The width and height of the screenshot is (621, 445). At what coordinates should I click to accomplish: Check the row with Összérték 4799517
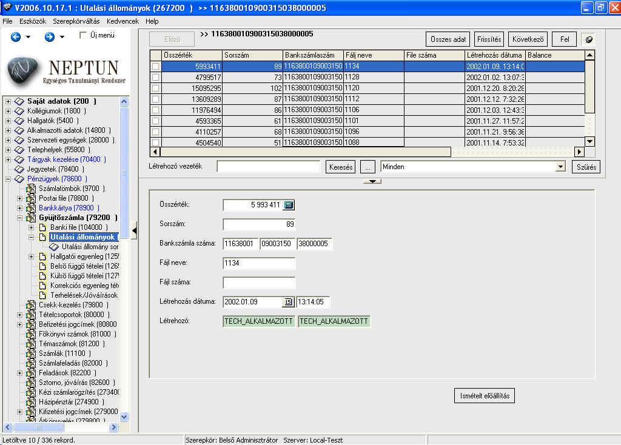pos(156,77)
